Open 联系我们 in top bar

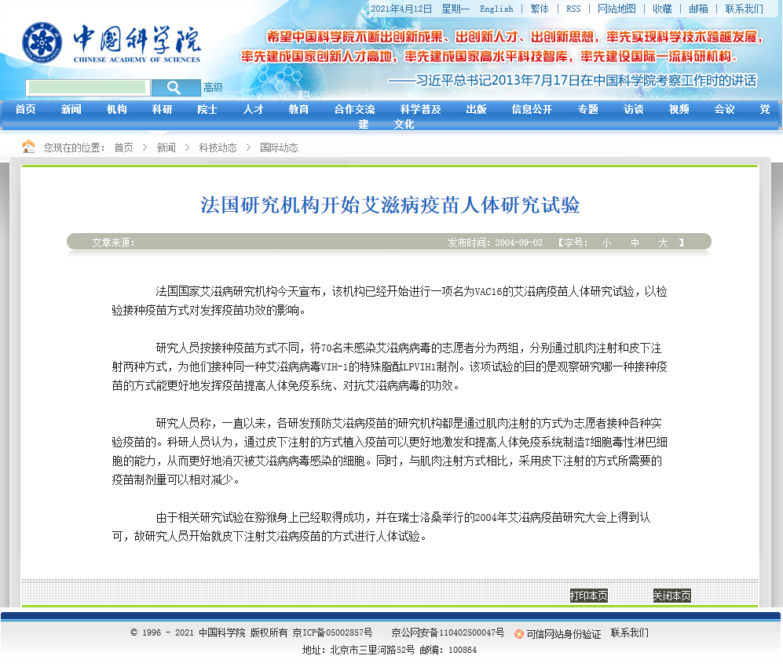pos(744,9)
